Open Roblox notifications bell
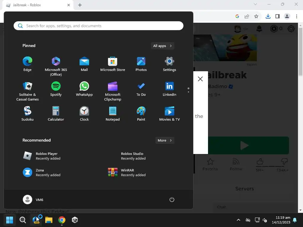303x227 pixels. (259, 29)
